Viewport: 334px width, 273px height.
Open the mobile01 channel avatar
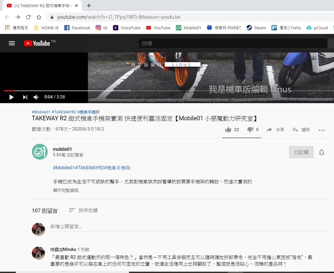[39, 152]
